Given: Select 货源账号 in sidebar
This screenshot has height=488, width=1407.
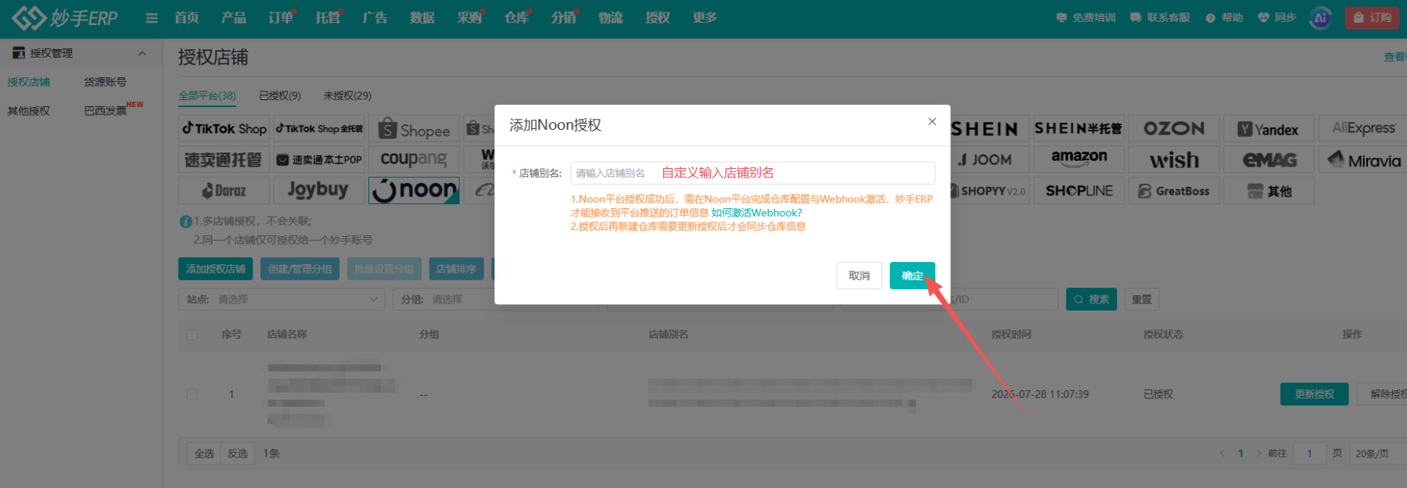Looking at the screenshot, I should [x=106, y=82].
